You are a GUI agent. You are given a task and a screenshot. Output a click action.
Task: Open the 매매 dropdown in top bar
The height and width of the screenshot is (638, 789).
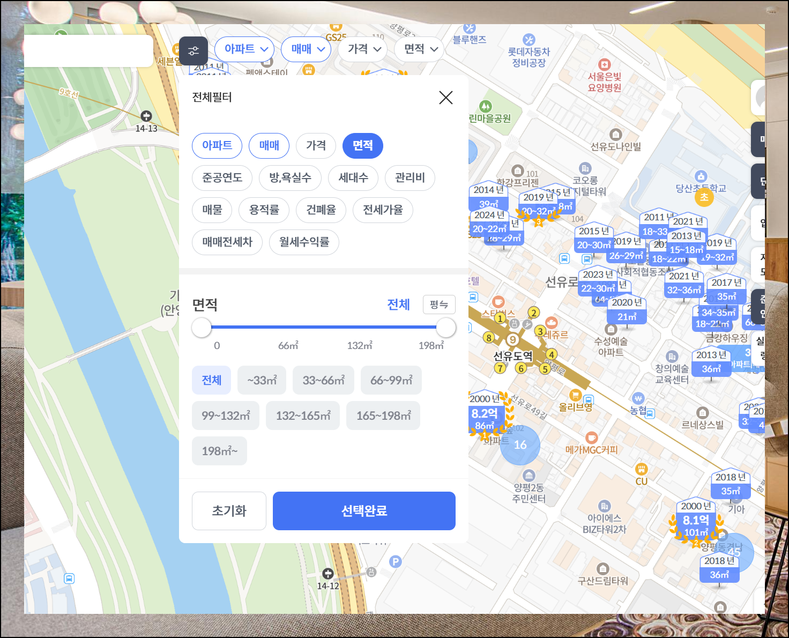click(x=307, y=49)
